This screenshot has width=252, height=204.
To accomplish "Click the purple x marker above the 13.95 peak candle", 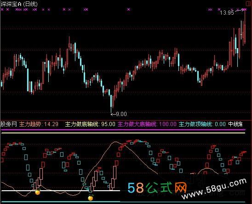I will (x=245, y=10).
